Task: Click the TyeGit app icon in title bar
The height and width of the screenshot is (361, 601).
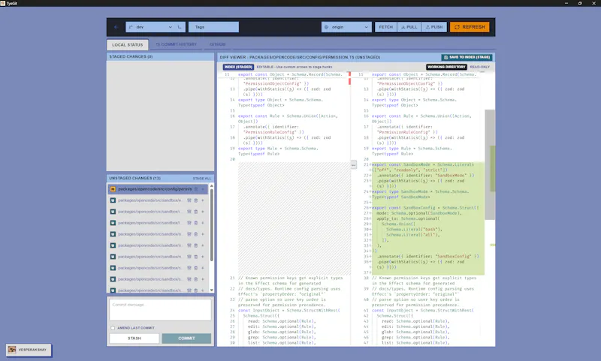Action: pyautogui.click(x=3, y=3)
